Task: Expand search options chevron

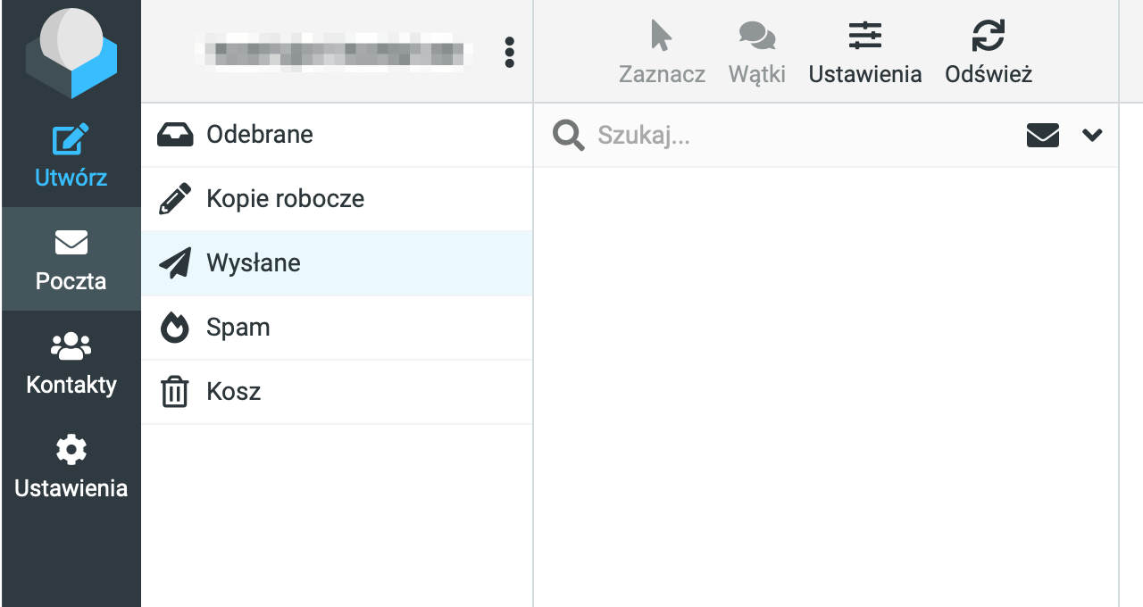Action: (1092, 135)
